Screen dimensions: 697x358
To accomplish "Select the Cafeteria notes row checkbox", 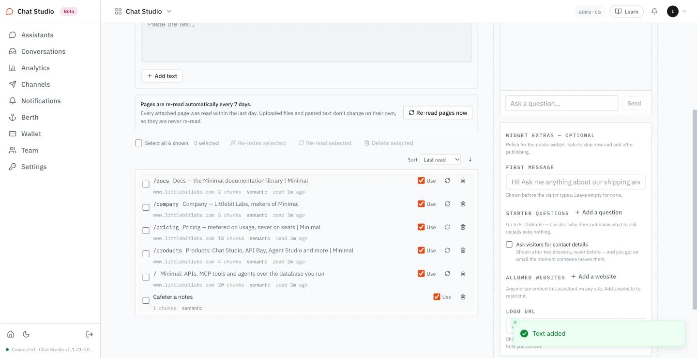I will click(x=146, y=300).
